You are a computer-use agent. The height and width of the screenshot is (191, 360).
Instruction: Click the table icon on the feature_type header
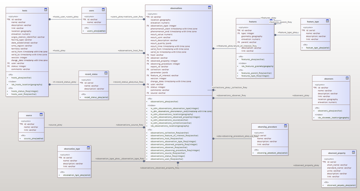(327, 21)
